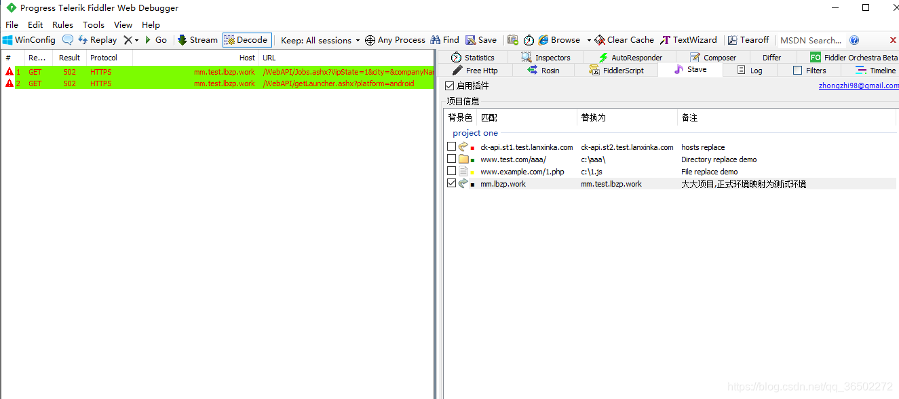Image resolution: width=899 pixels, height=399 pixels.
Task: Switch to the Timeline tab
Action: [875, 71]
